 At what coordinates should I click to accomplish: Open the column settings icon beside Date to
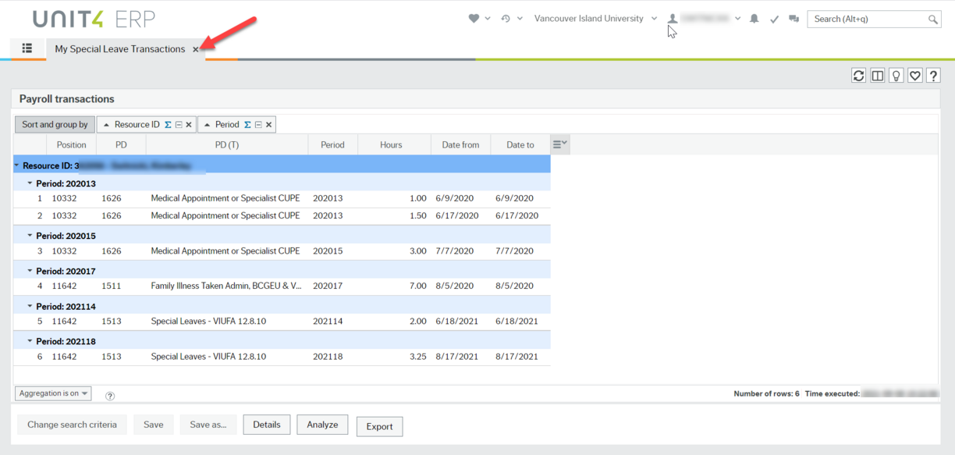[x=559, y=144]
